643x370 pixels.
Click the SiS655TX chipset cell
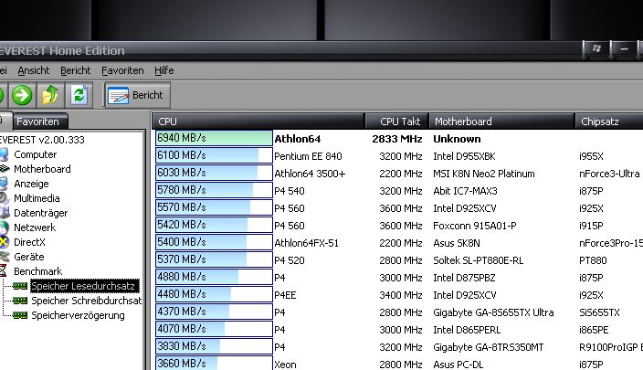[599, 312]
